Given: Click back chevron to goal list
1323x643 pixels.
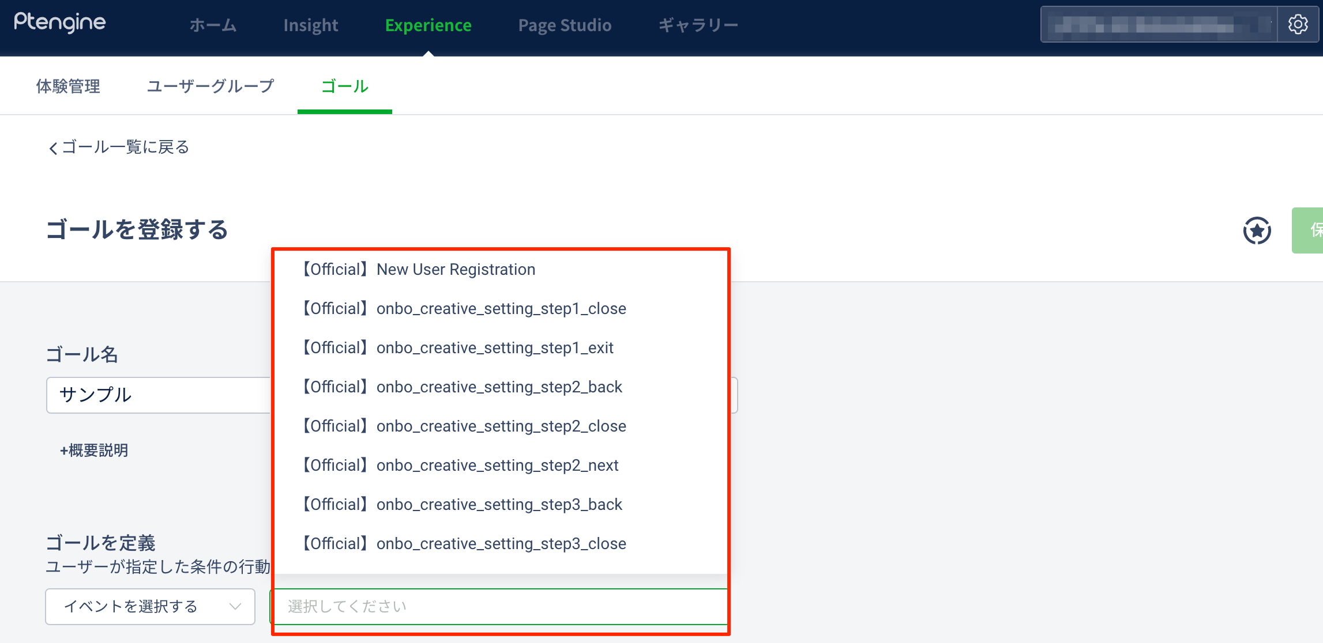Looking at the screenshot, I should pyautogui.click(x=54, y=148).
